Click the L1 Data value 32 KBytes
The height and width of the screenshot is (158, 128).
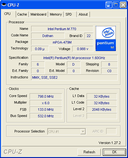(x=102, y=96)
